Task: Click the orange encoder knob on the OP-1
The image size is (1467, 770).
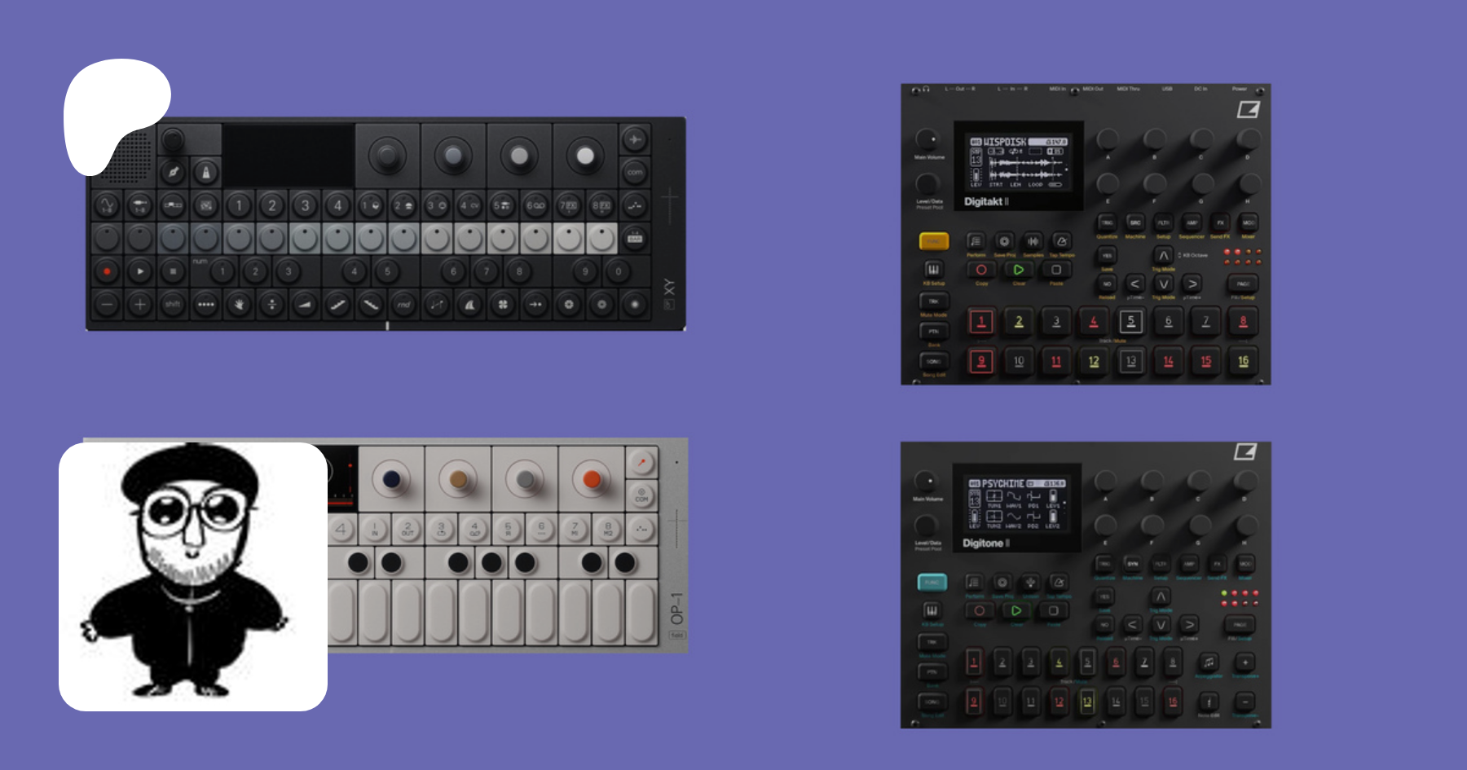Action: pyautogui.click(x=592, y=479)
